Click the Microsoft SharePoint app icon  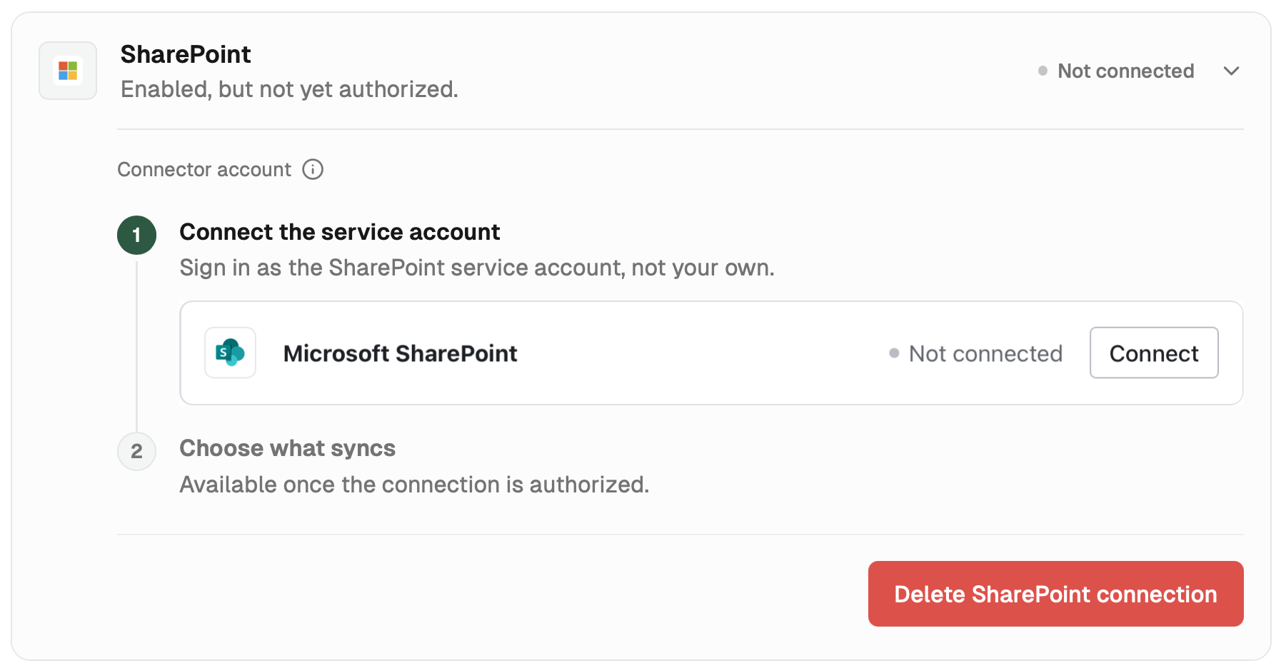click(230, 353)
